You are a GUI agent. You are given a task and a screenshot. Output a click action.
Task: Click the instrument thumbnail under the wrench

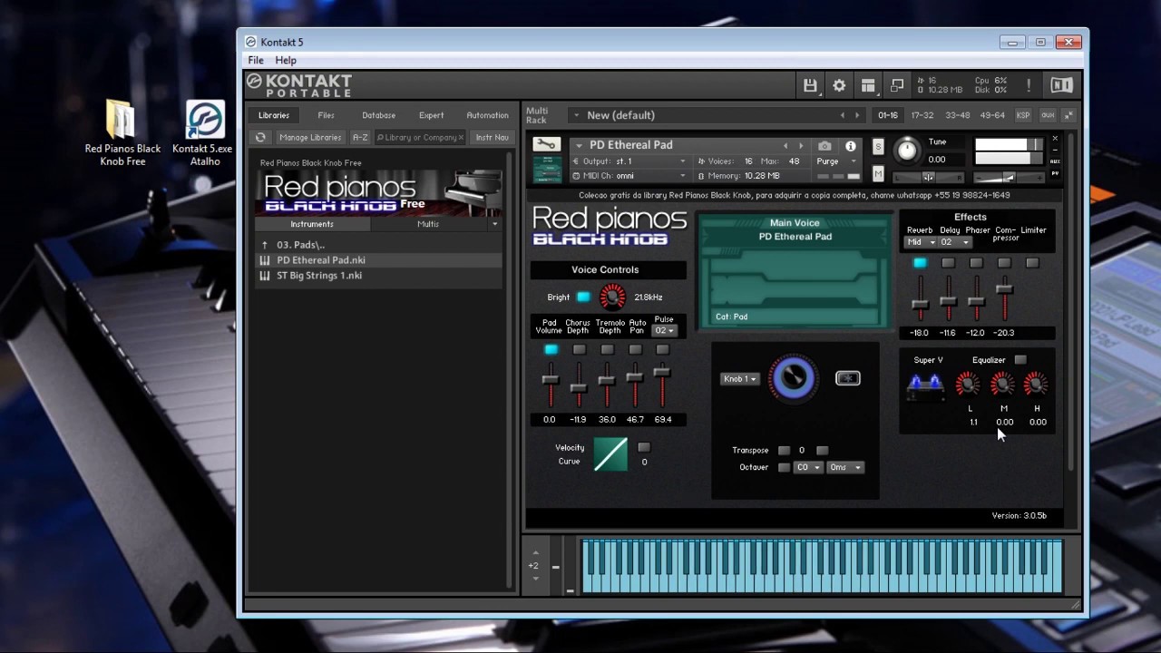click(546, 170)
